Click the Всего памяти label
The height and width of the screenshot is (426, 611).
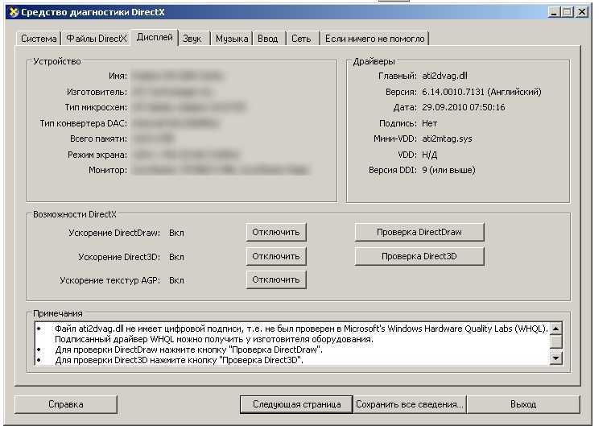(x=98, y=139)
